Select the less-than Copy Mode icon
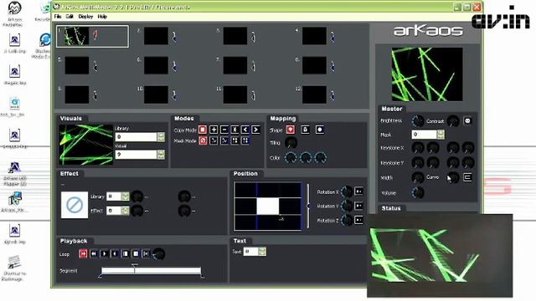Image resolution: width=536 pixels, height=301 pixels. point(245,130)
